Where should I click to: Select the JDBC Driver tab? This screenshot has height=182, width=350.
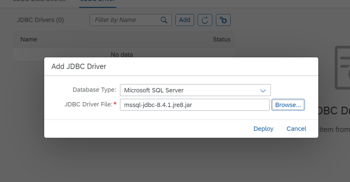coord(98,1)
